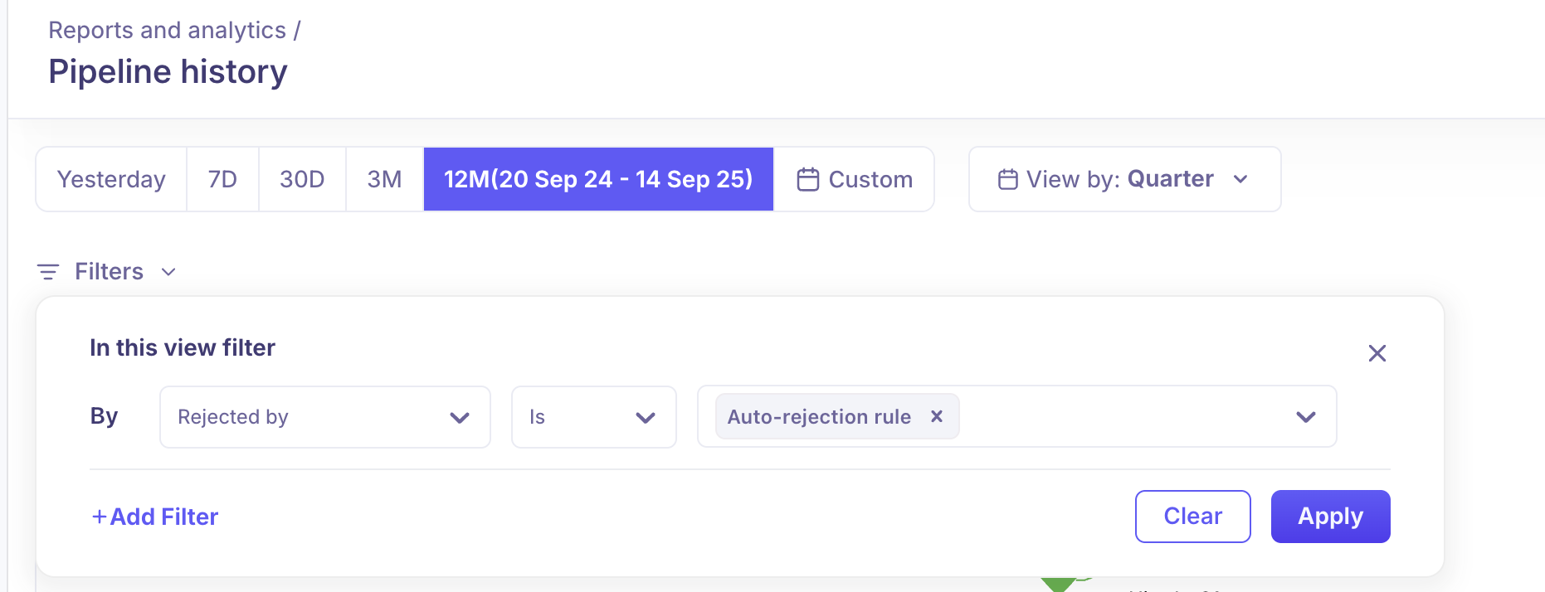Open the filter values dropdown chevron
This screenshot has width=1545, height=592.
click(x=1307, y=417)
